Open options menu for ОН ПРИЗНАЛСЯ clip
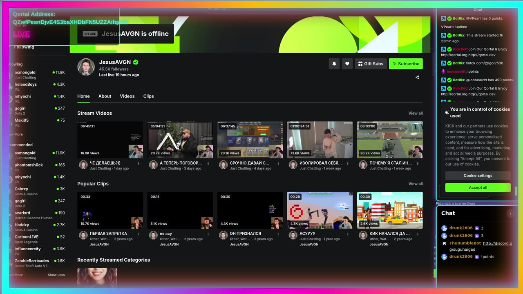Viewport: 523px width, 294px height. pyautogui.click(x=278, y=234)
